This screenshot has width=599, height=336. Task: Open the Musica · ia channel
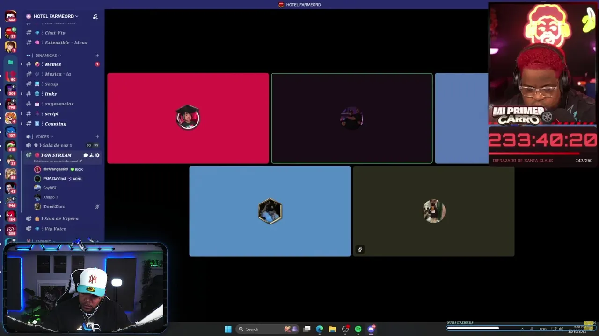(x=58, y=74)
